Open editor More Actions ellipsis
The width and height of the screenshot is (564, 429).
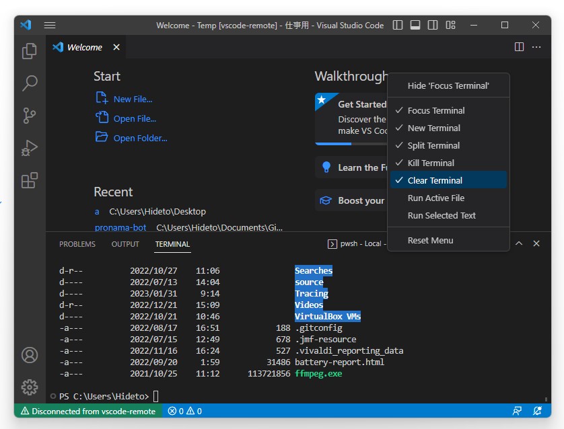[536, 47]
